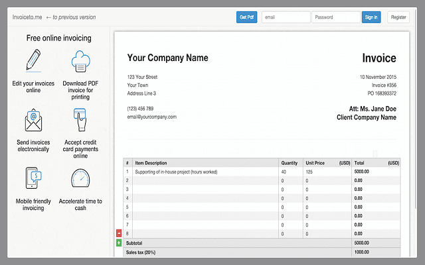Focus the Password input field
The image size is (425, 265).
pos(336,17)
